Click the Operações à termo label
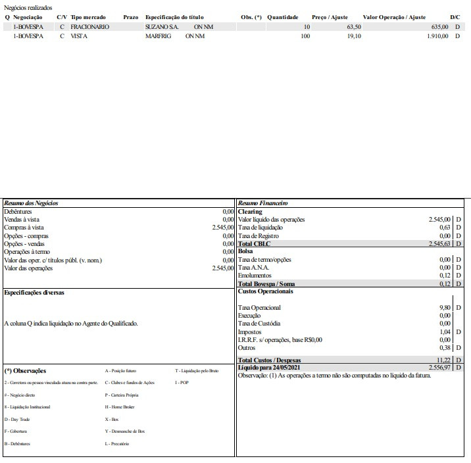This screenshot has height=463, width=471. click(27, 252)
